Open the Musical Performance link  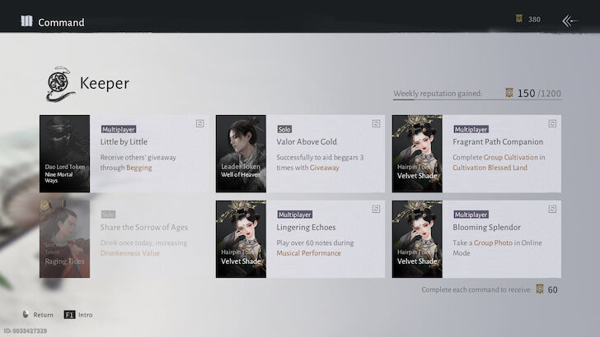(309, 253)
